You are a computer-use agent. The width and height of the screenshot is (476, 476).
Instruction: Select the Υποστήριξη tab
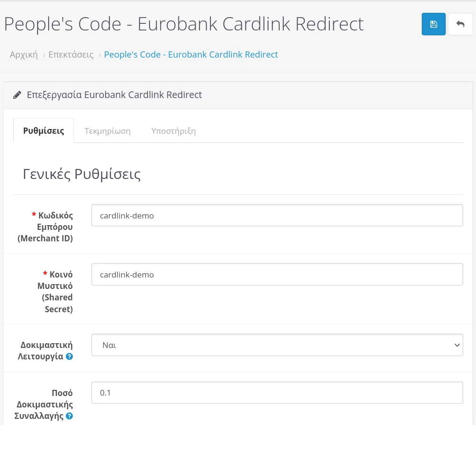pyautogui.click(x=173, y=131)
